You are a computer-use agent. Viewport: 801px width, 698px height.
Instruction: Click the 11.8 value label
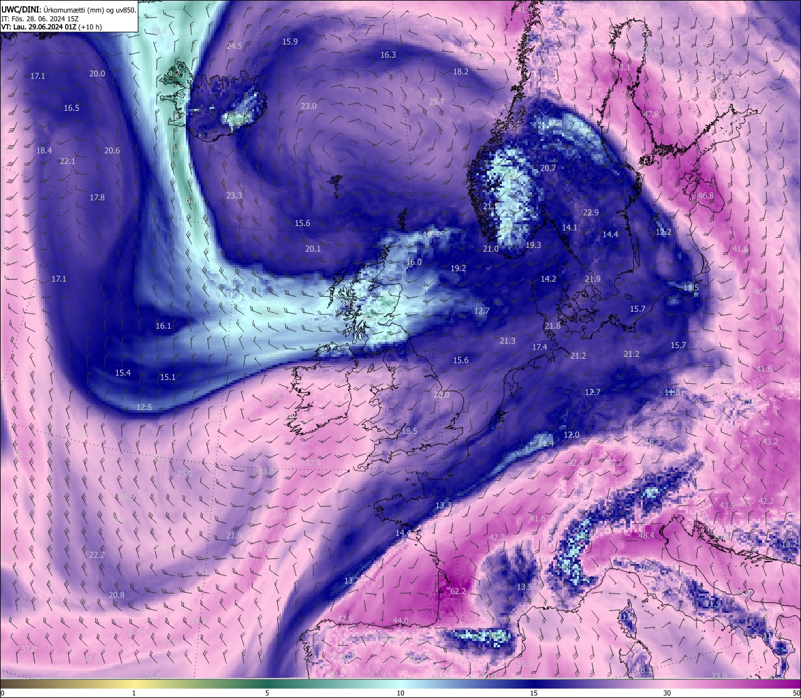[x=672, y=392]
